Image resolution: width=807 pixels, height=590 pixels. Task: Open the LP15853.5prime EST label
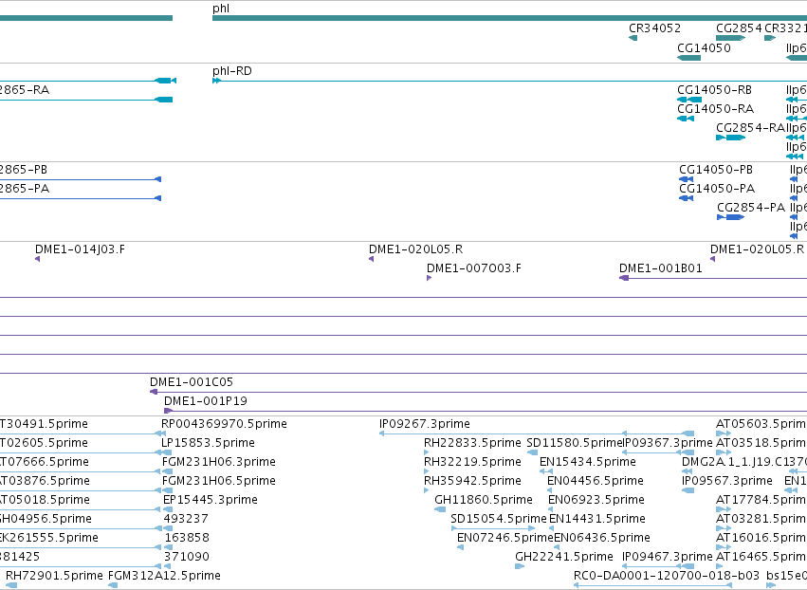pyautogui.click(x=208, y=443)
